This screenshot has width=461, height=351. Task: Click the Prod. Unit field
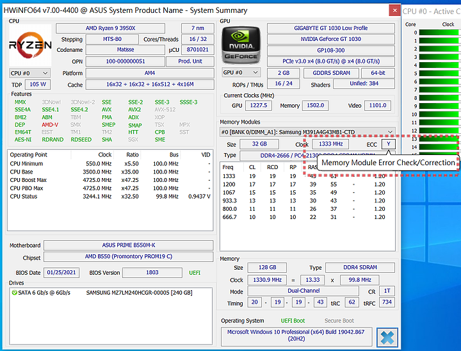click(190, 61)
